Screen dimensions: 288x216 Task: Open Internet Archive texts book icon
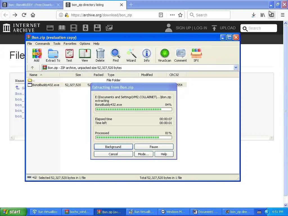coord(62,28)
